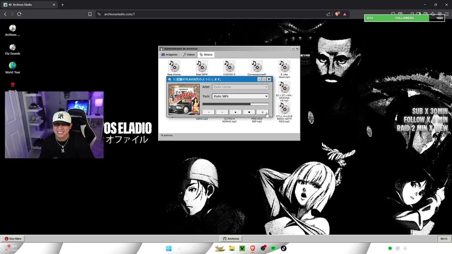Open Brave Shields lion icon
Viewport: 452px width, 254px height.
(x=337, y=14)
